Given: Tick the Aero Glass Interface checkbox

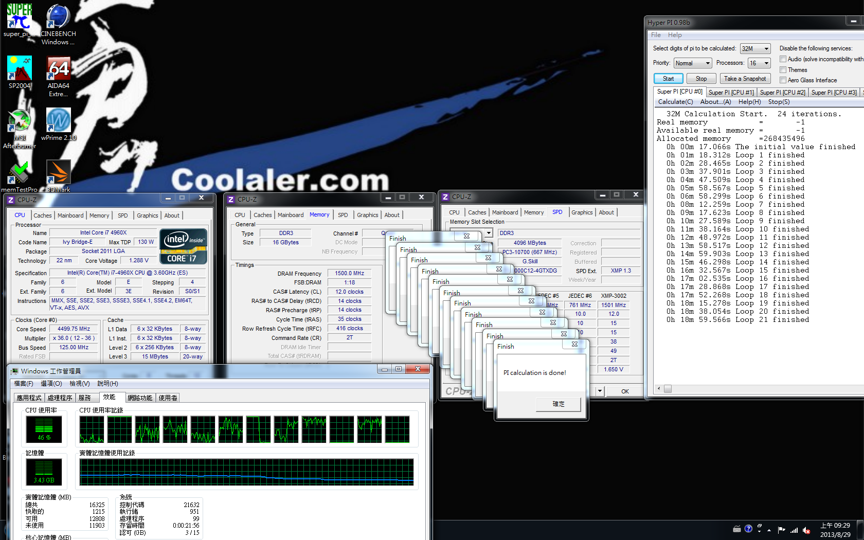Looking at the screenshot, I should pyautogui.click(x=783, y=80).
